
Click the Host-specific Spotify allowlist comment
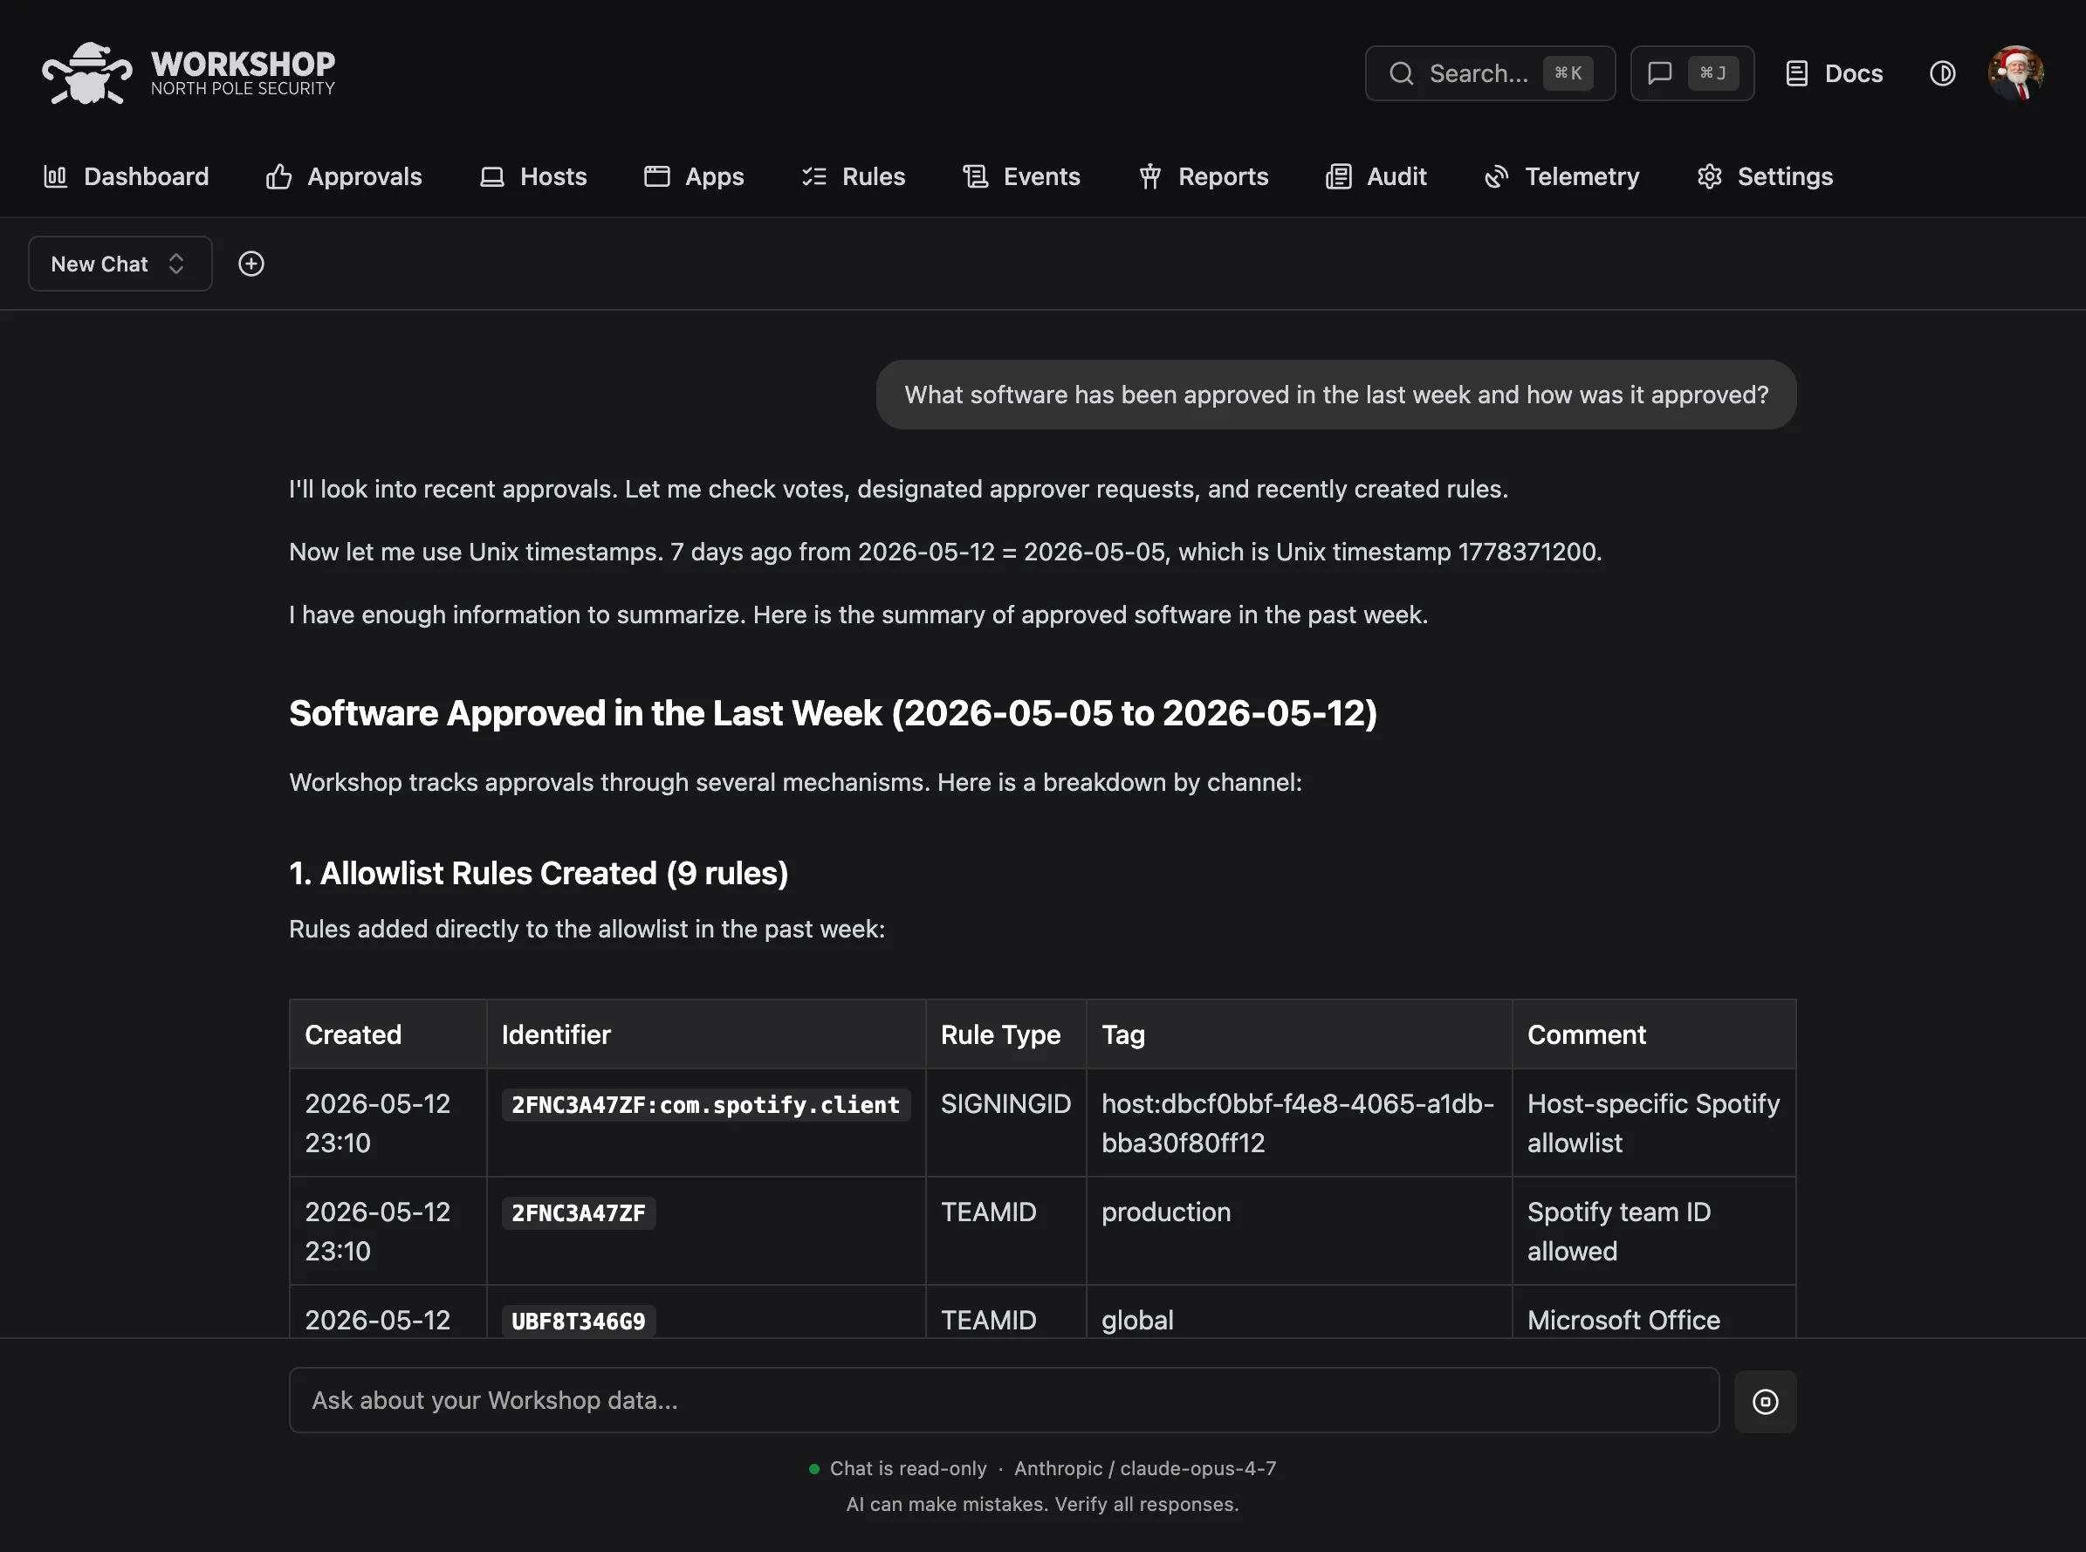click(1653, 1123)
